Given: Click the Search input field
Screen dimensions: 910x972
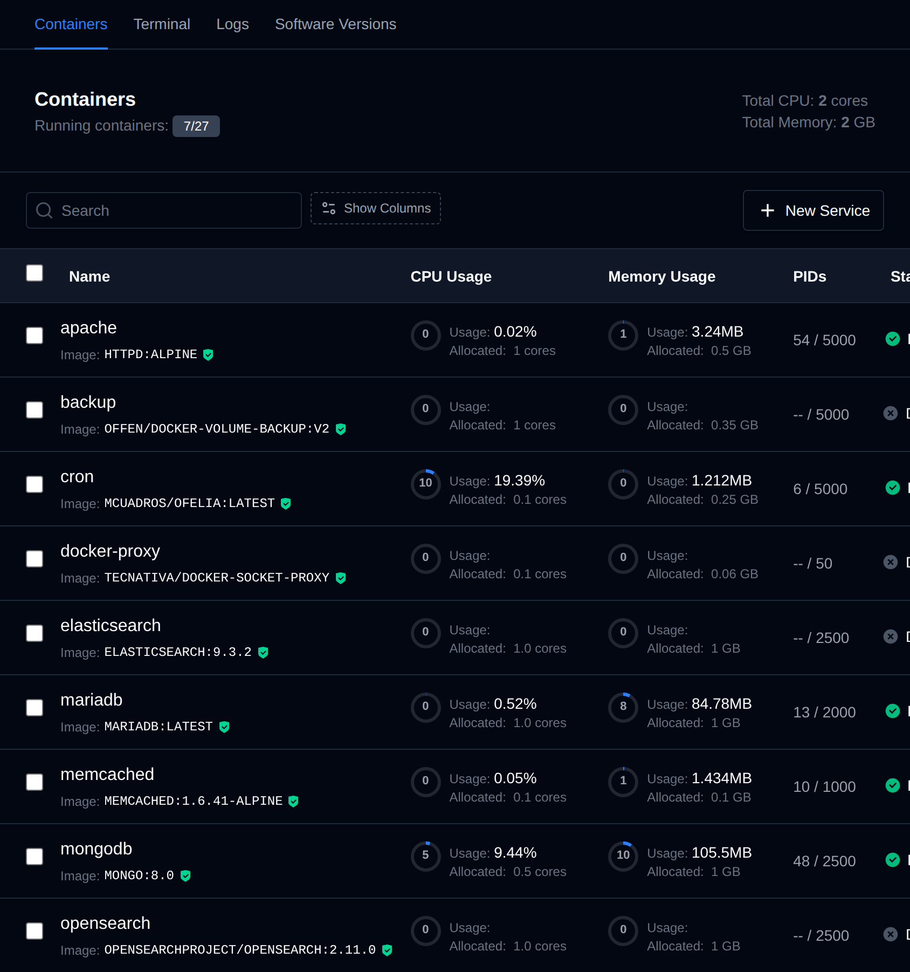Looking at the screenshot, I should click(x=164, y=210).
